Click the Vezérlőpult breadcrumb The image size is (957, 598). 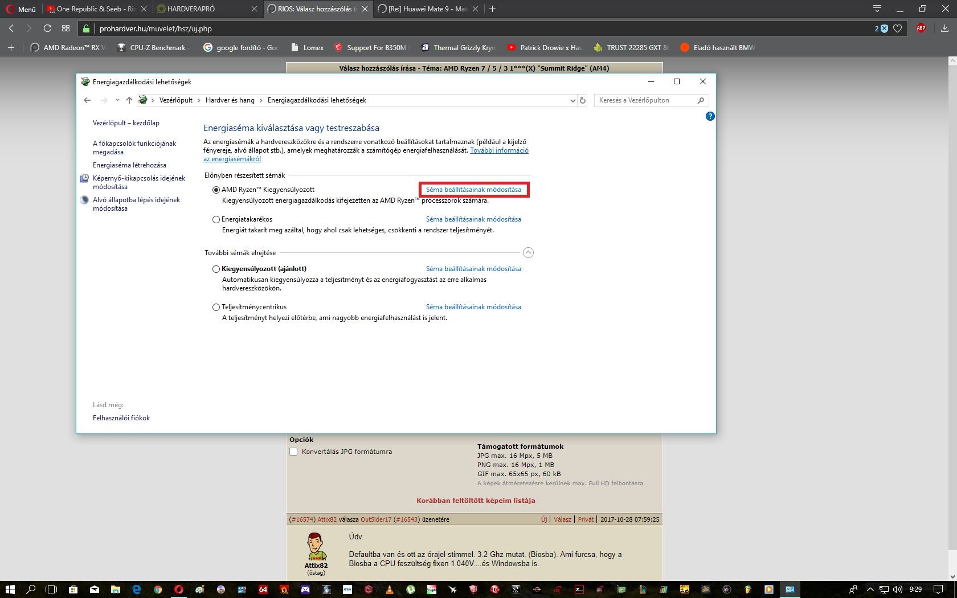pyautogui.click(x=176, y=100)
